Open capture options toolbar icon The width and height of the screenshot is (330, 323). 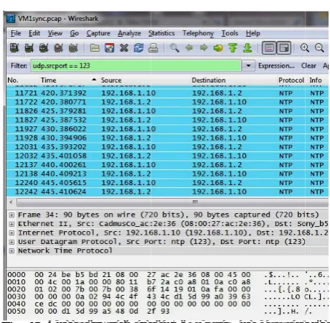(x=29, y=48)
